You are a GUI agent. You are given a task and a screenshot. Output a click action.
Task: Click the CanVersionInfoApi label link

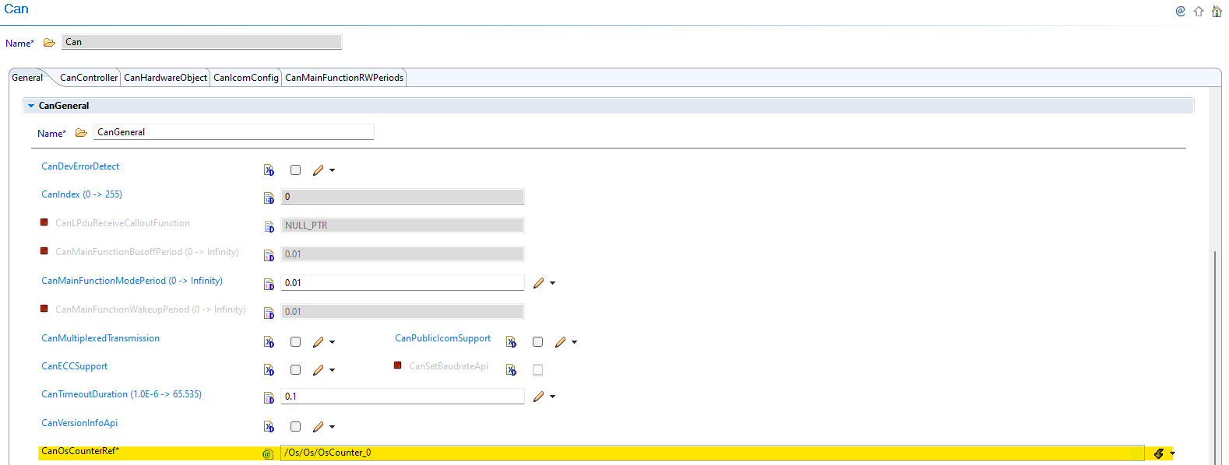[x=79, y=423]
